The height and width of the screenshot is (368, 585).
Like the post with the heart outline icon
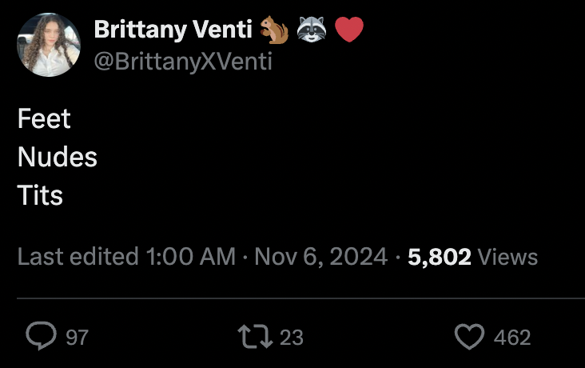click(469, 337)
